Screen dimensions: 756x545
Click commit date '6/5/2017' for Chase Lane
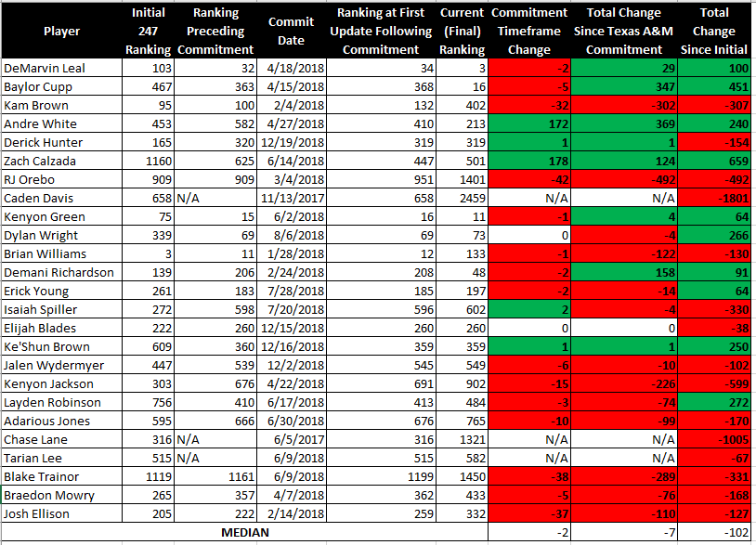click(292, 439)
